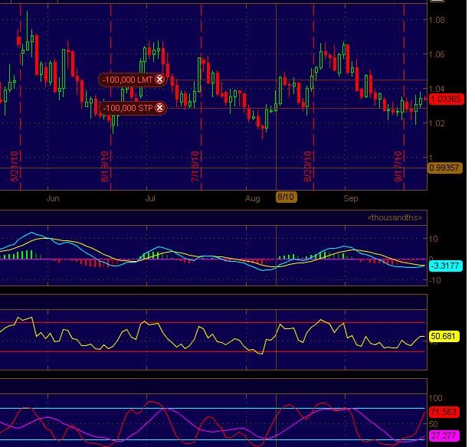This screenshot has width=475, height=447.
Task: Click the 1.08 price axis label
Action: click(x=437, y=20)
